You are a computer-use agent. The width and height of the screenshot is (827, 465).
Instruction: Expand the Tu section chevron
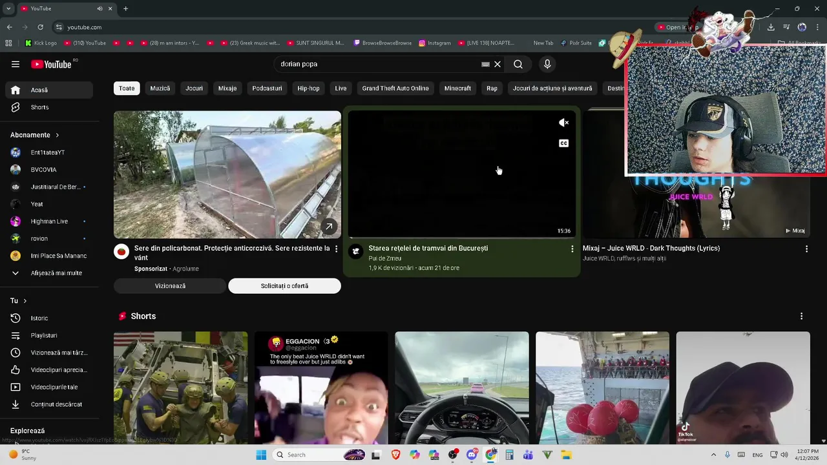(25, 301)
